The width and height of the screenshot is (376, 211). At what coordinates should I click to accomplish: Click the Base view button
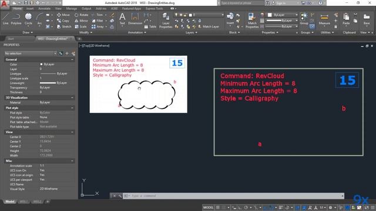(x=367, y=19)
